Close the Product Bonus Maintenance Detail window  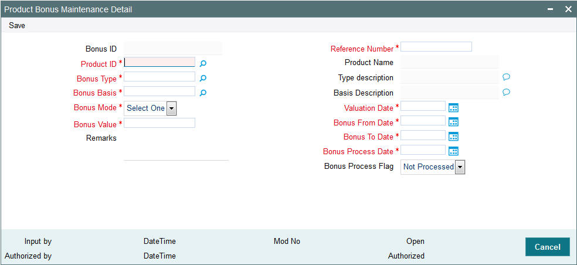(568, 9)
